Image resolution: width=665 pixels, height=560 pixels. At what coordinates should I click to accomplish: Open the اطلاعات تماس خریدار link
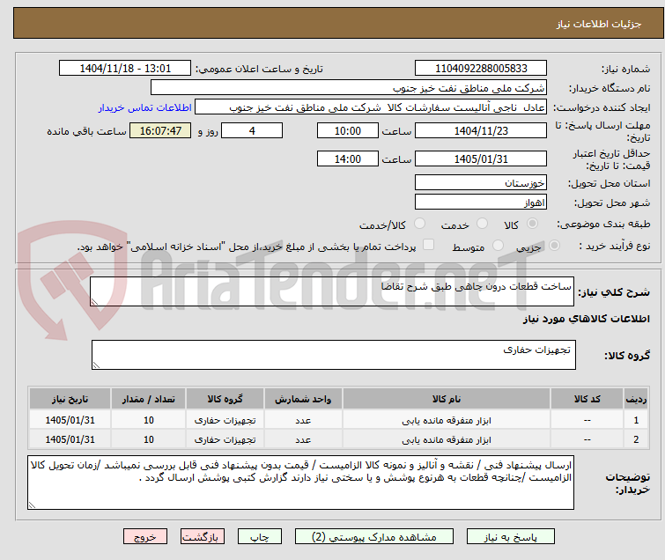(x=145, y=107)
